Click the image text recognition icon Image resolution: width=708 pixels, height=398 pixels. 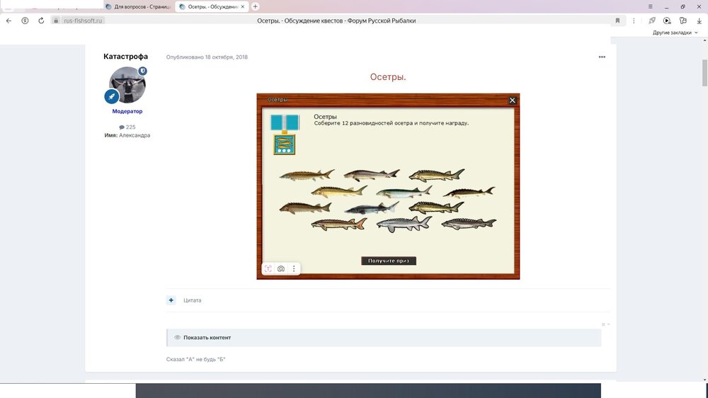[268, 269]
